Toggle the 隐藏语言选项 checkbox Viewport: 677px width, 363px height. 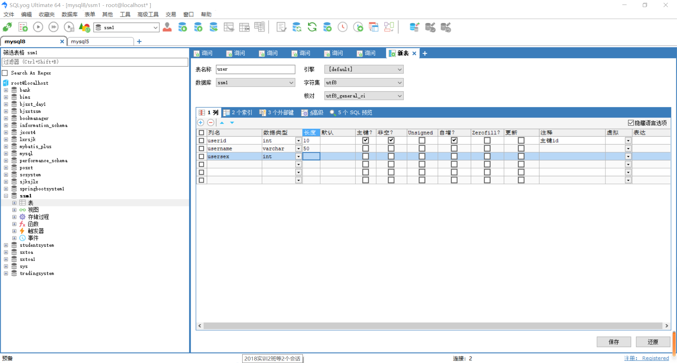click(x=631, y=123)
